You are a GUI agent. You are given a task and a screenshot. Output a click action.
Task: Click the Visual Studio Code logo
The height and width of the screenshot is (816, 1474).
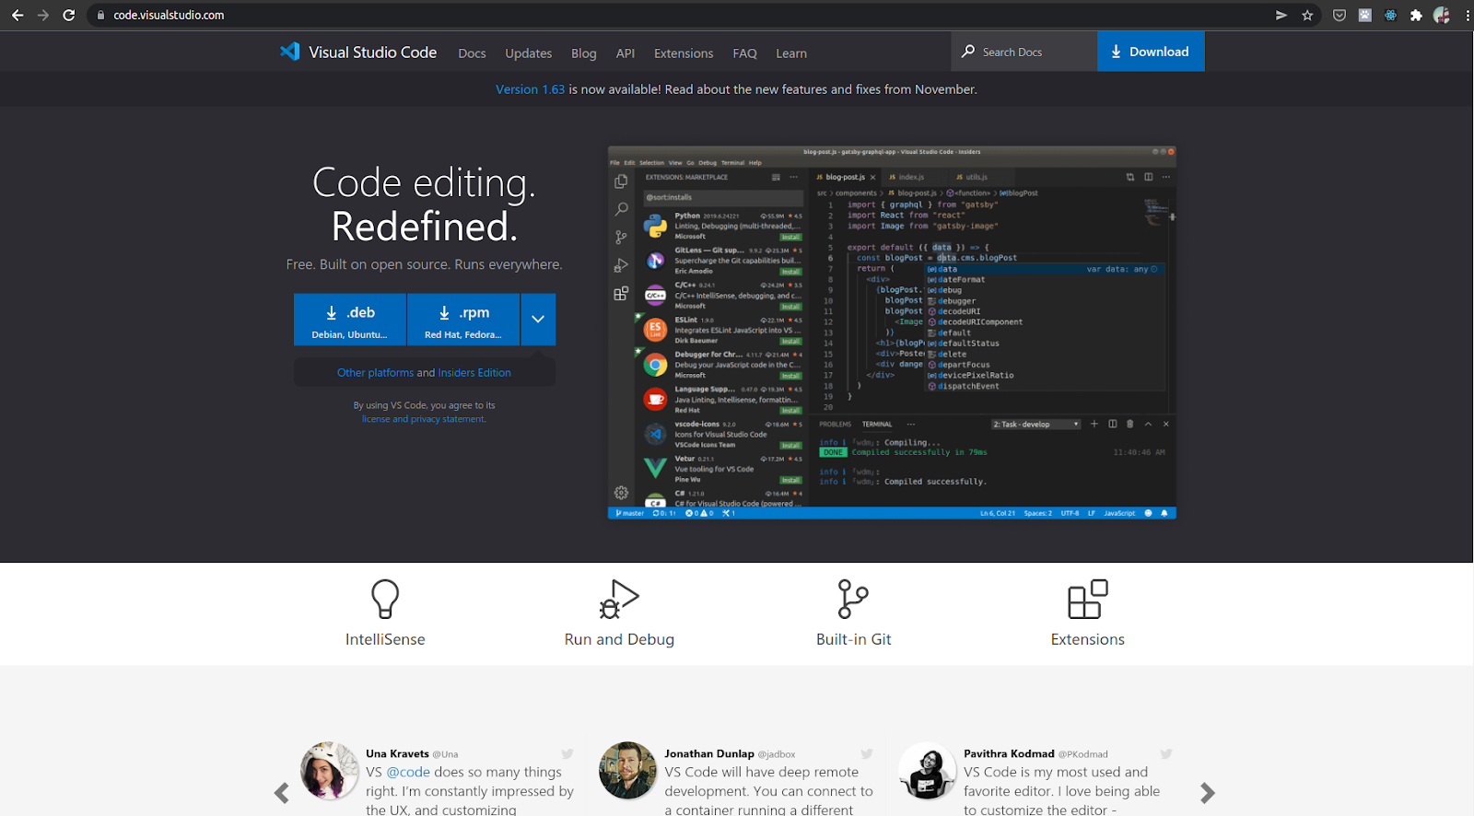pos(358,52)
